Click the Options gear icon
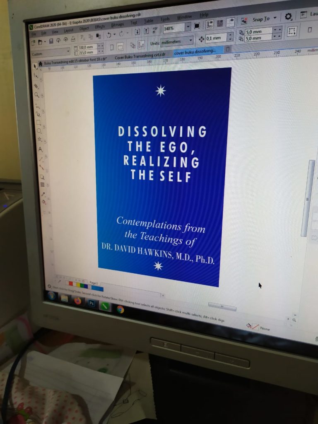This screenshot has width=318, height=424. tap(289, 17)
